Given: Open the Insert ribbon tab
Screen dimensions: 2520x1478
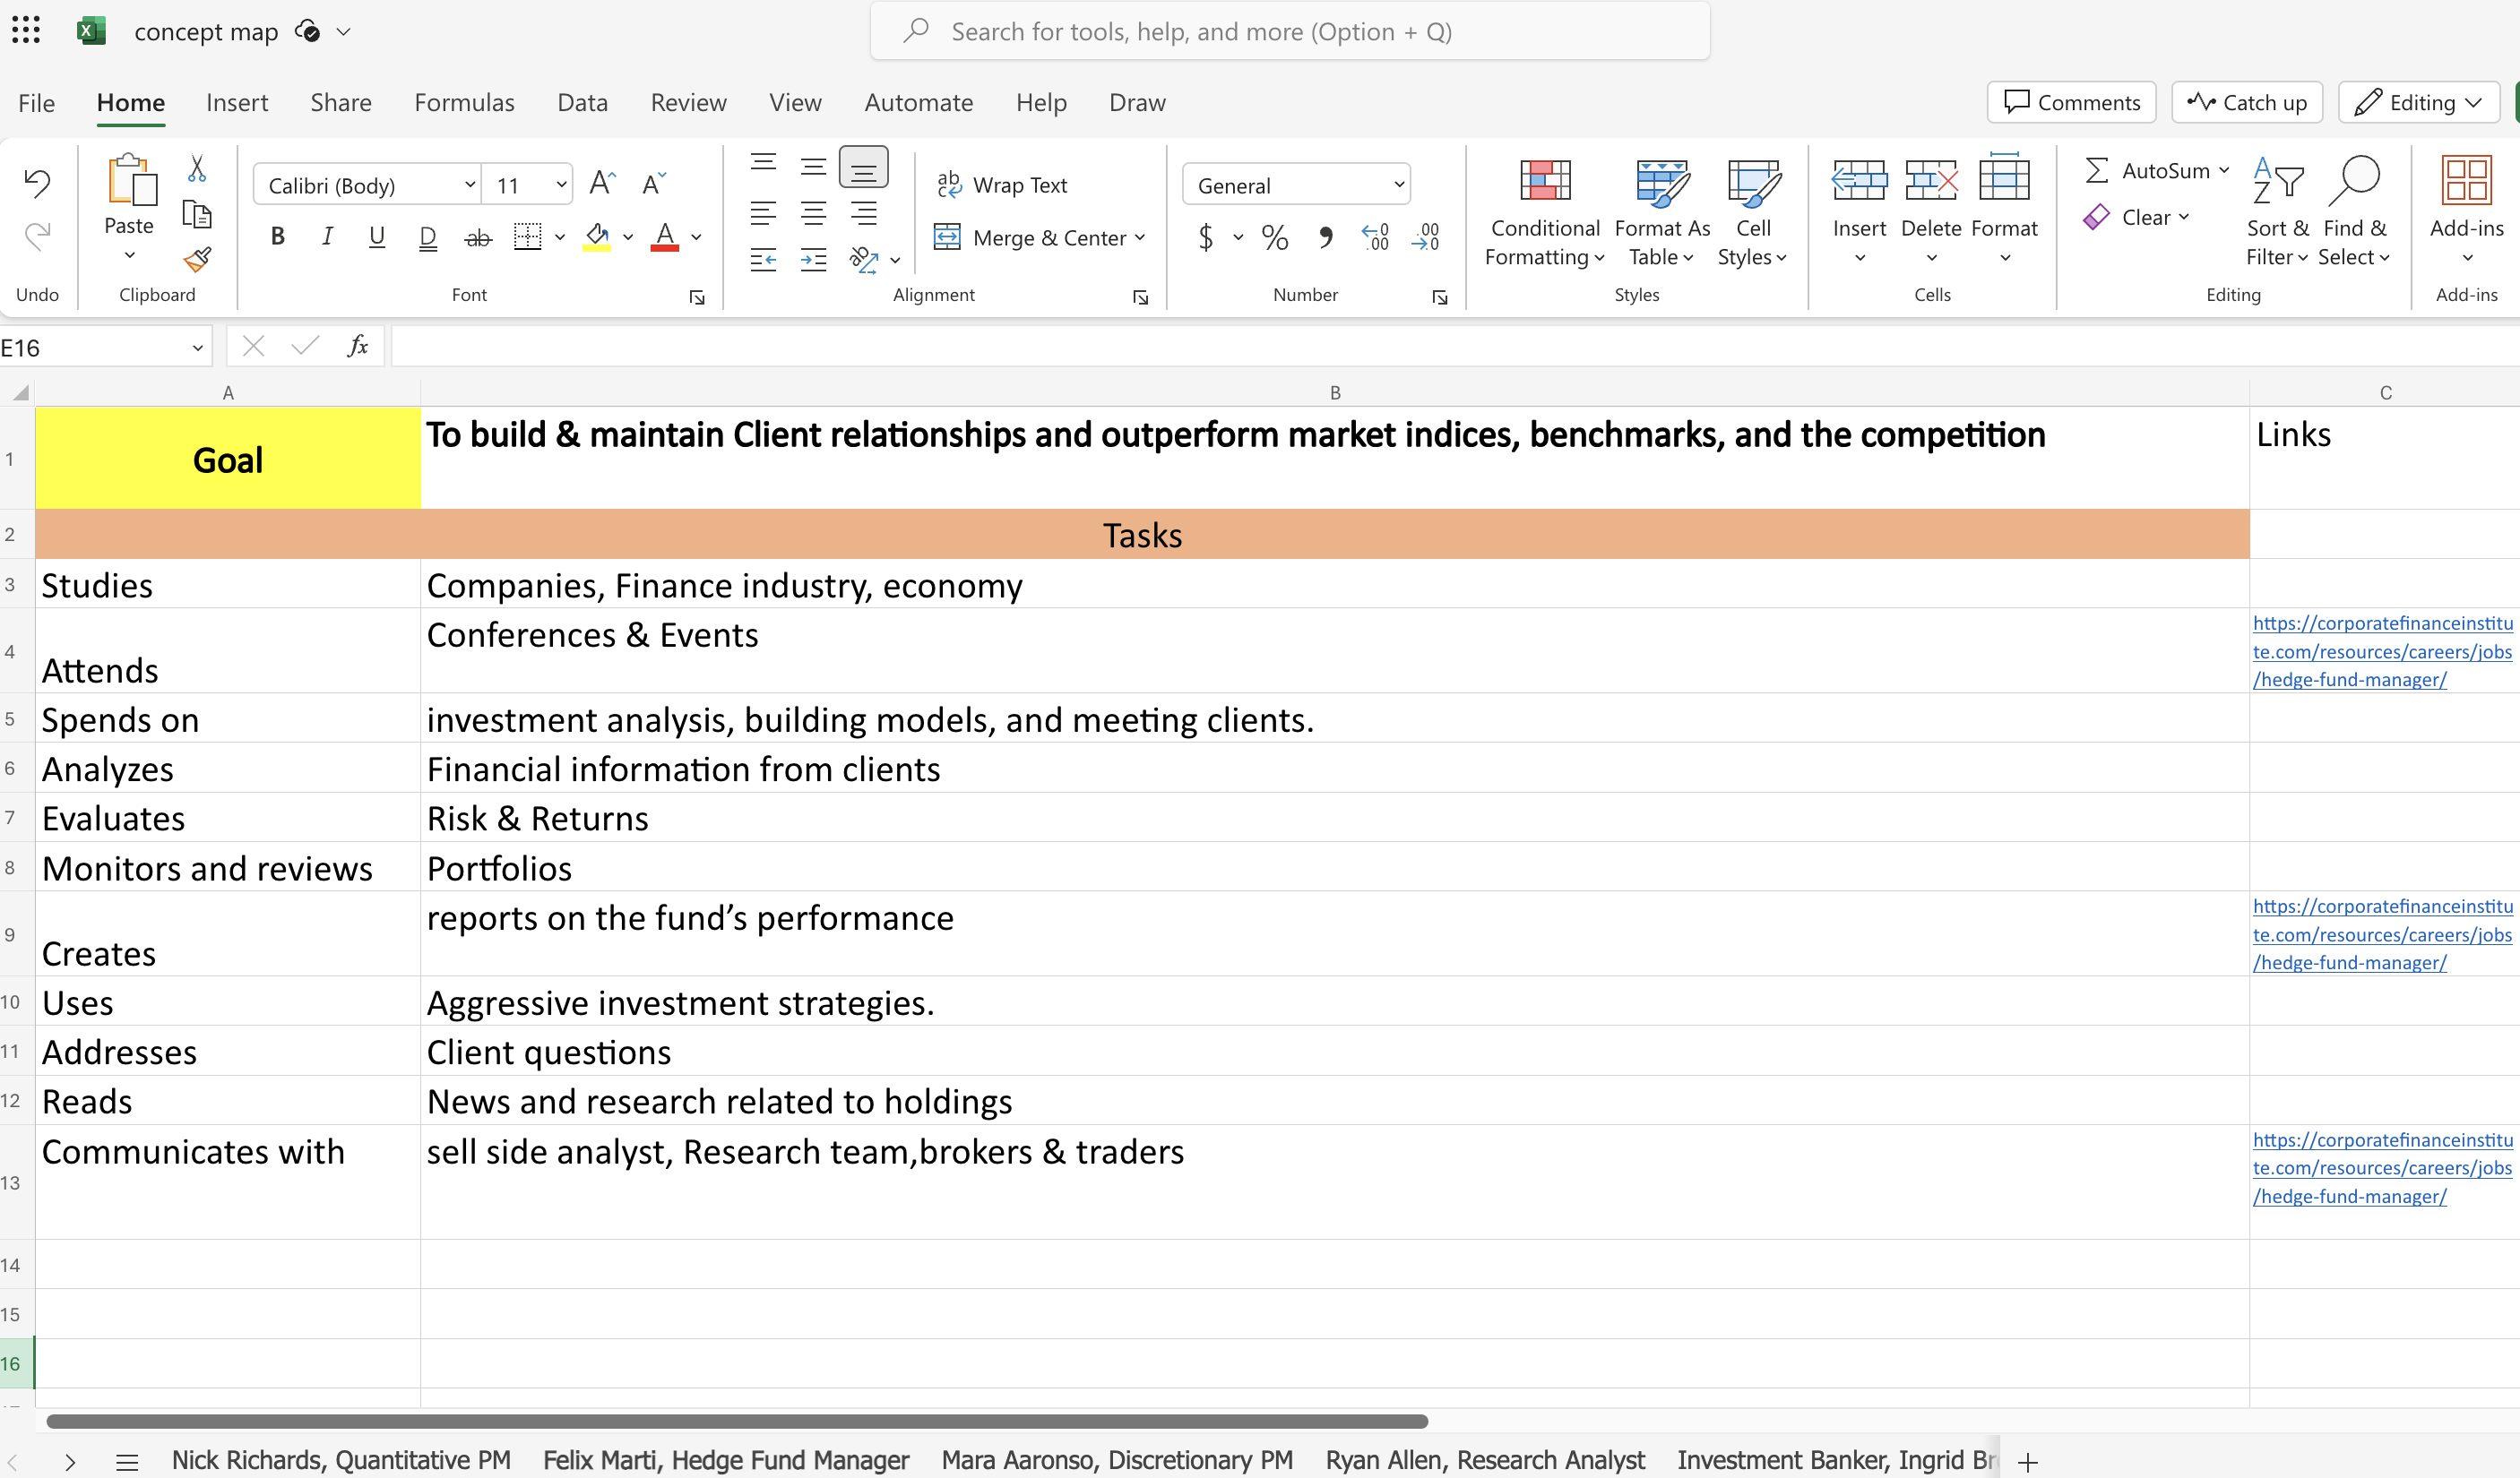Looking at the screenshot, I should (x=237, y=102).
